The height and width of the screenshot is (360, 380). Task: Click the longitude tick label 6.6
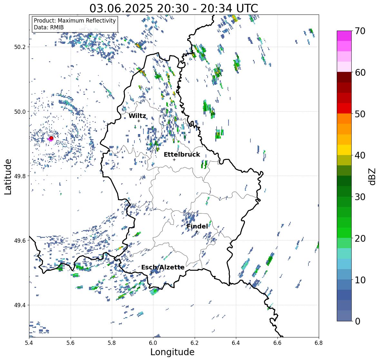[x=277, y=343]
